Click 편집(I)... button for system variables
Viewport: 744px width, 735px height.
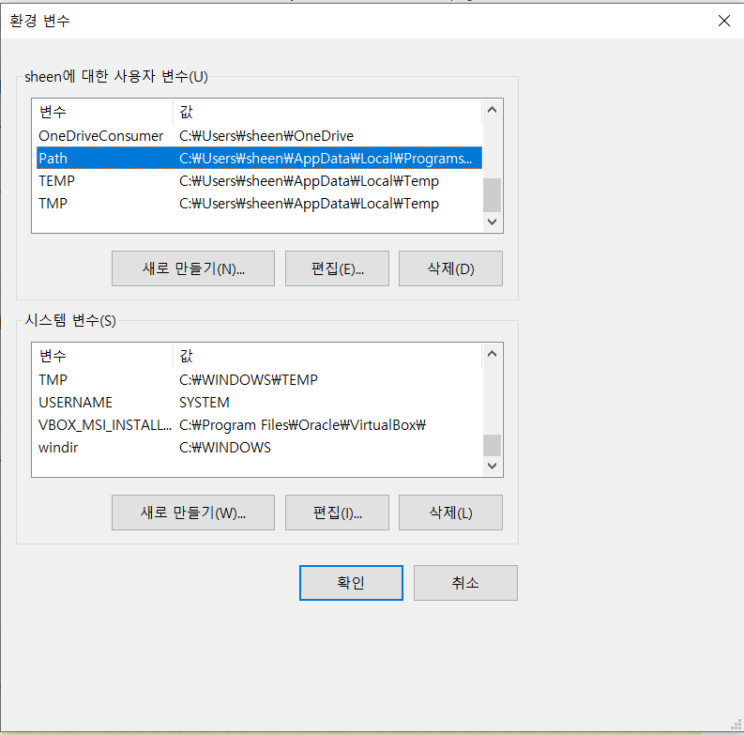tap(337, 513)
